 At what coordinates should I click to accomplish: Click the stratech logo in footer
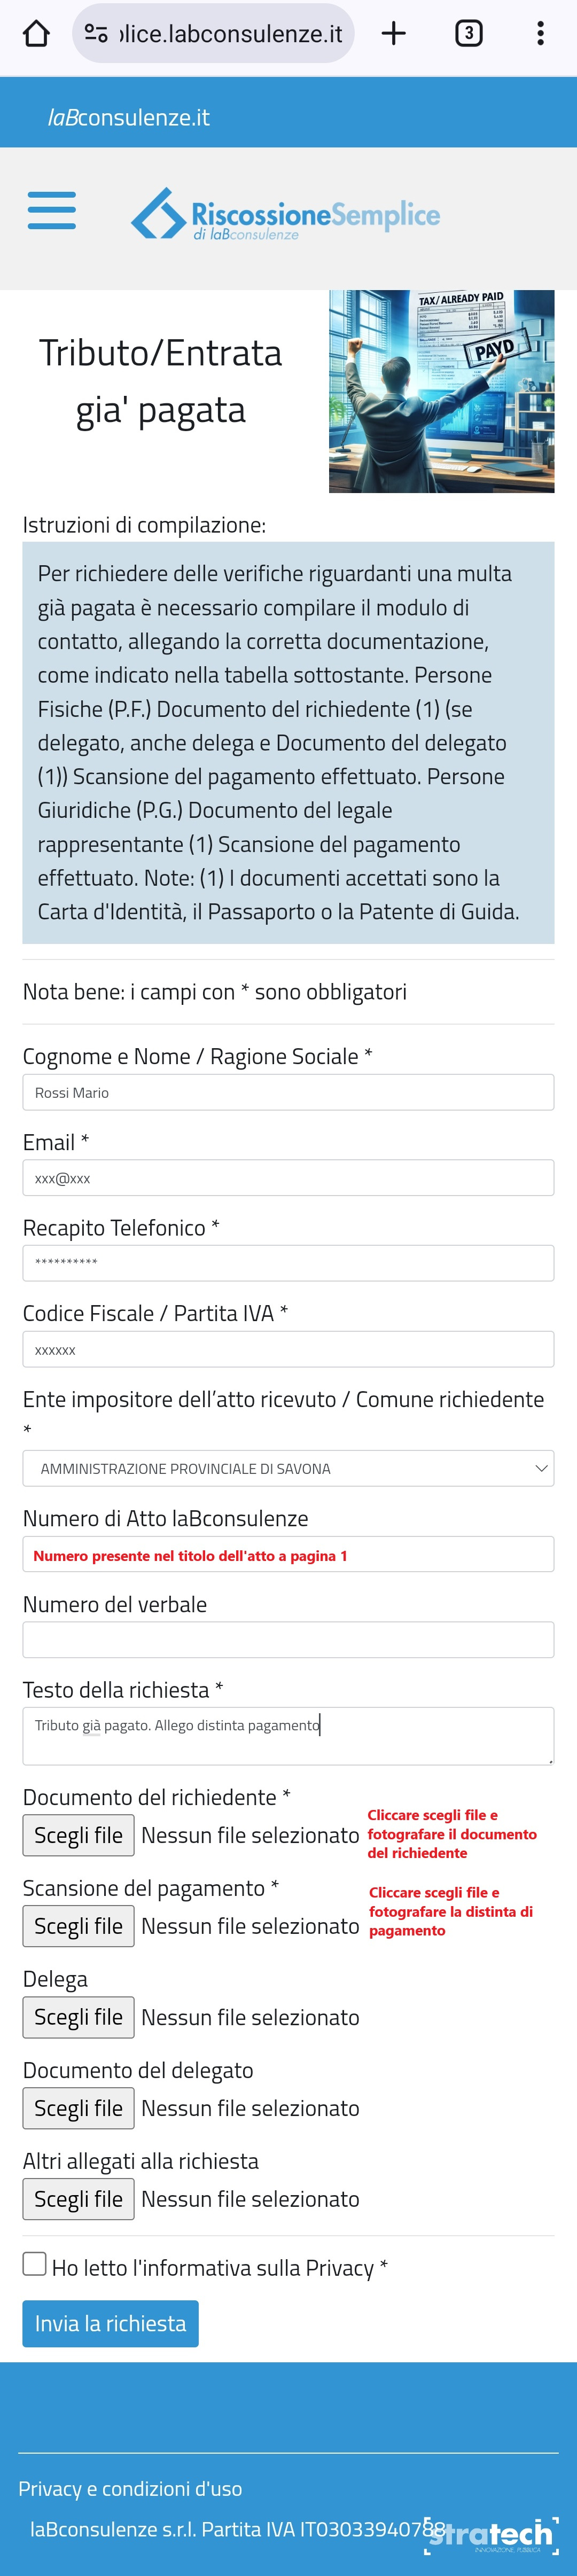coord(491,2535)
